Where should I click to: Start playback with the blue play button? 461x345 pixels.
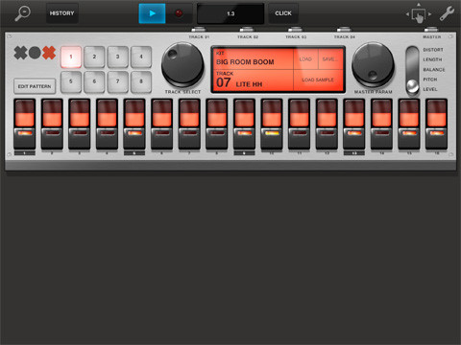coord(152,13)
